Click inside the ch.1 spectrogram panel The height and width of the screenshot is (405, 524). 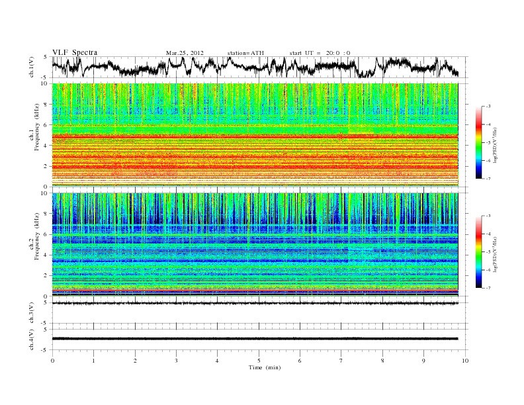click(255, 135)
